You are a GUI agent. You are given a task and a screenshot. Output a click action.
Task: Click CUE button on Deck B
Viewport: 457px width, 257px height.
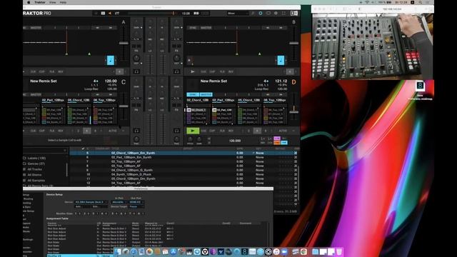(204, 71)
